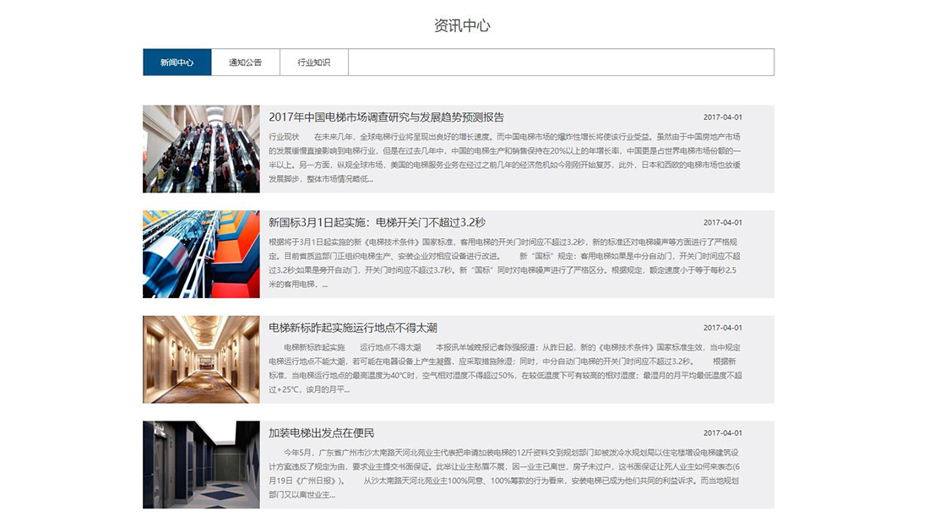The height and width of the screenshot is (522, 929).
Task: Click the summary starting 电梯新标昨起实施 运行地点
Action: (505, 368)
